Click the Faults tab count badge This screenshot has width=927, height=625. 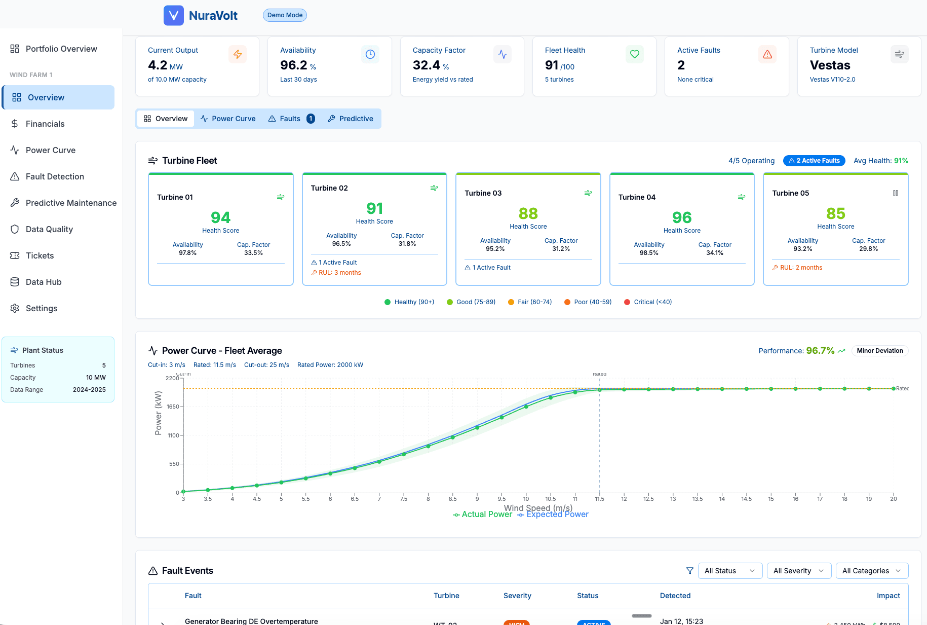point(311,119)
